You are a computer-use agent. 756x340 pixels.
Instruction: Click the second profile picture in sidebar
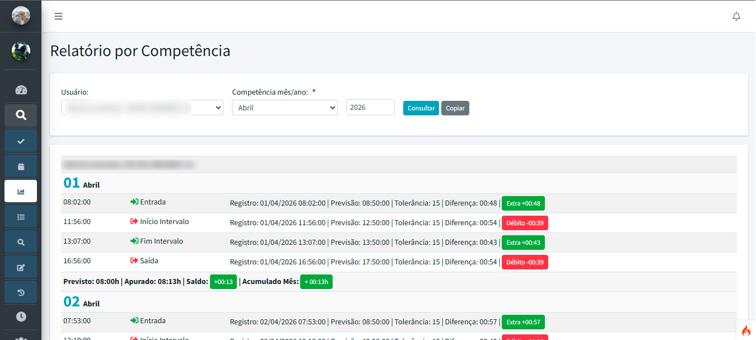tap(21, 50)
